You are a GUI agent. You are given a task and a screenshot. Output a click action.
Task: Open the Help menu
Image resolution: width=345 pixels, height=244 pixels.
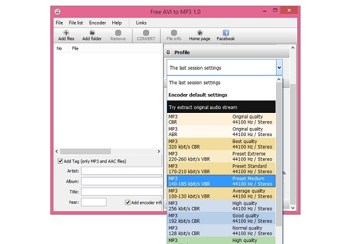point(117,23)
